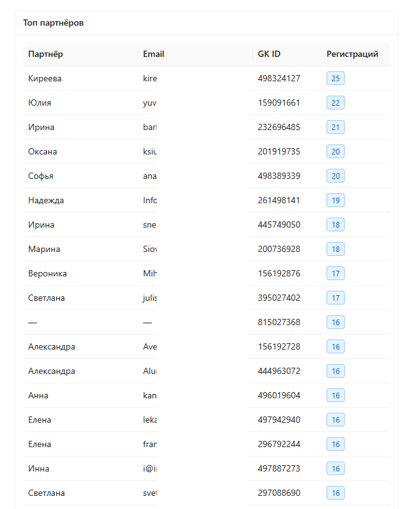Click the Партнёр column header
This screenshot has height=509, width=404.
(46, 54)
